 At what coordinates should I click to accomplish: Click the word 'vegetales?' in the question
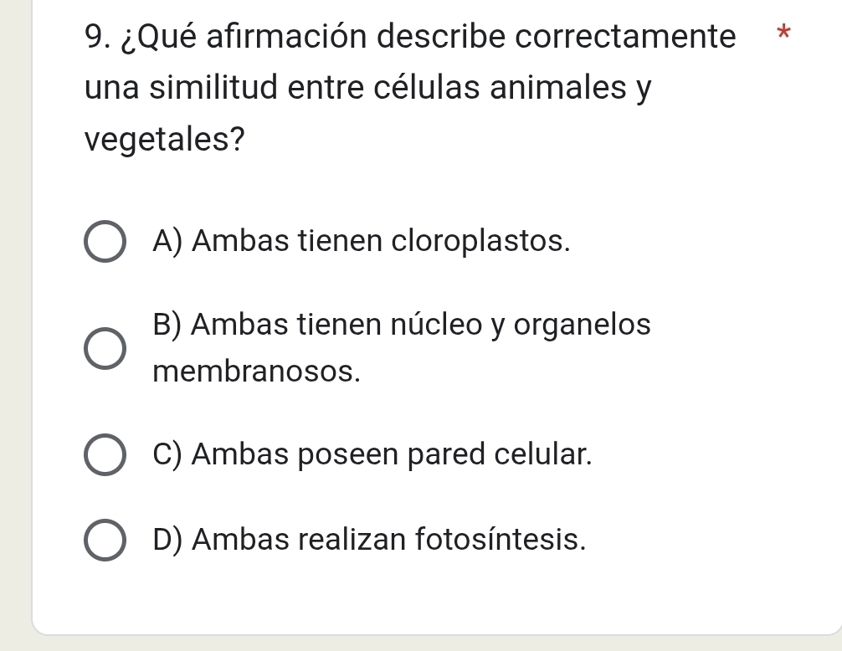click(x=163, y=139)
